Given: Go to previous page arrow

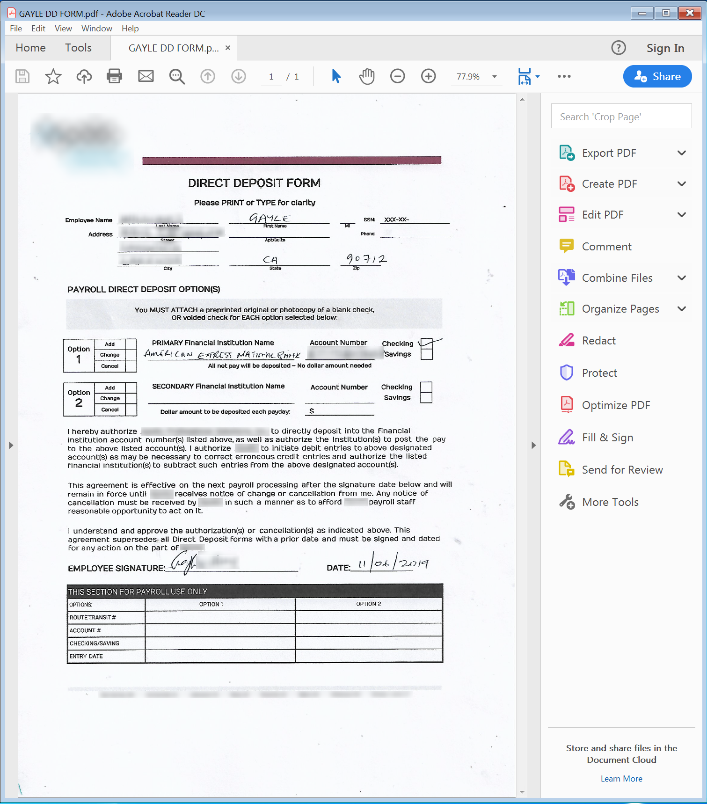Looking at the screenshot, I should pyautogui.click(x=208, y=76).
